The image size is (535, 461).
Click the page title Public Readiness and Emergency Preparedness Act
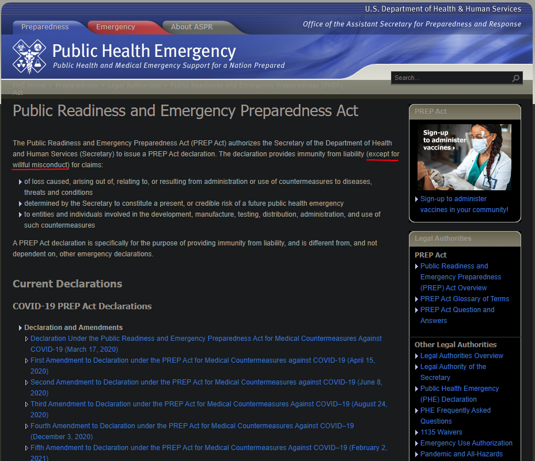click(185, 111)
